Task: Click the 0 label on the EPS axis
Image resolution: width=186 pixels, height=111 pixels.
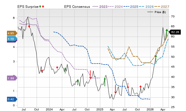Action: [x=14, y=105]
